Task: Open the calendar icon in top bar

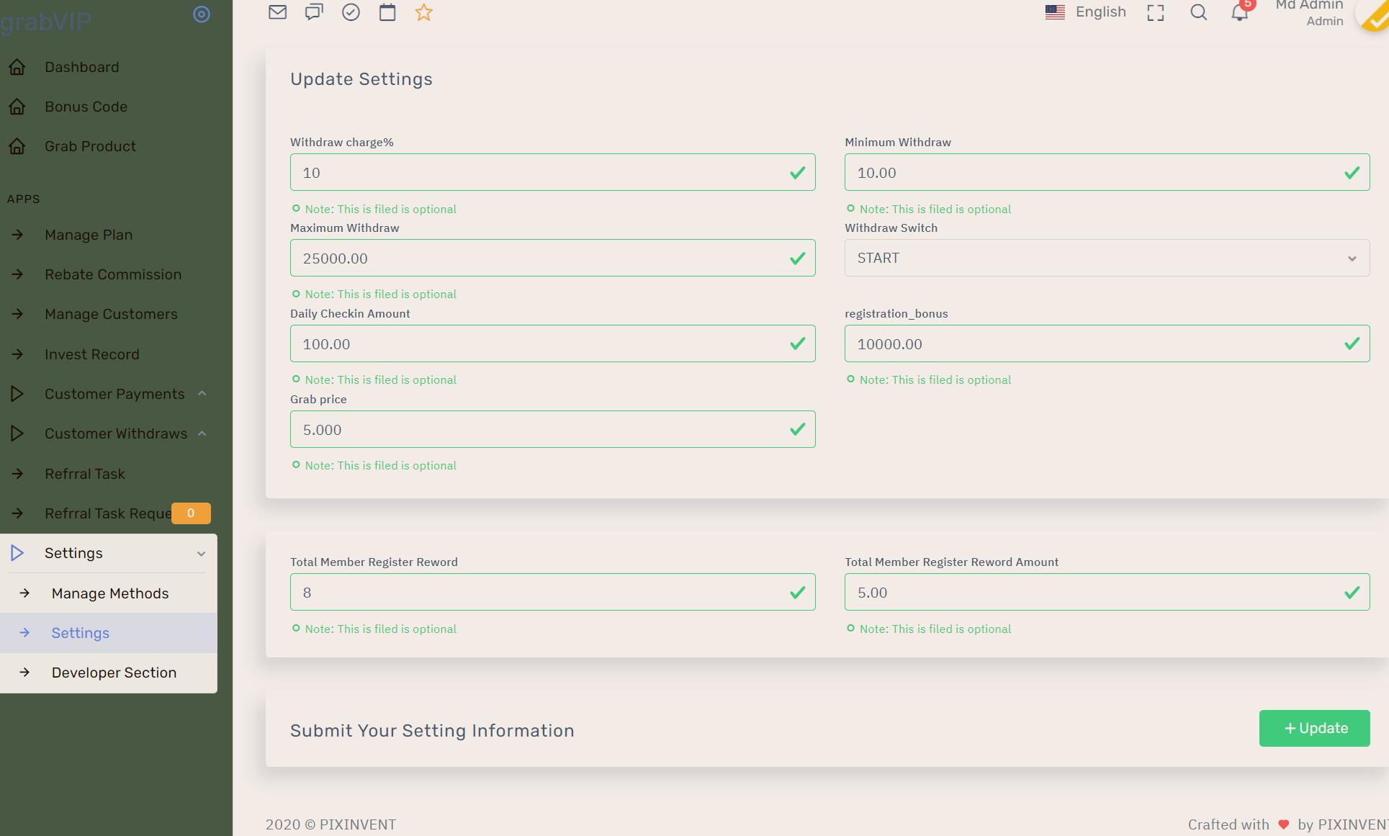Action: (387, 12)
